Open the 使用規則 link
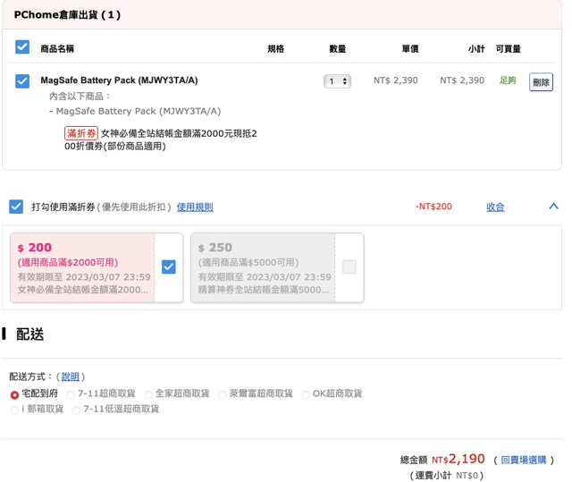Image resolution: width=572 pixels, height=482 pixels. click(195, 207)
